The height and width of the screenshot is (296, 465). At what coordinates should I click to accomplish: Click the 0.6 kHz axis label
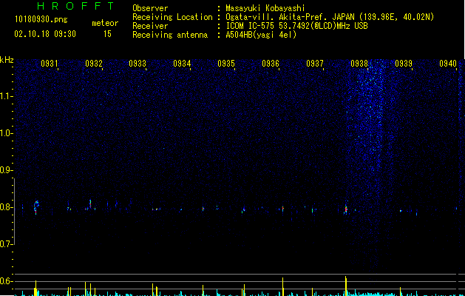coord(7,281)
